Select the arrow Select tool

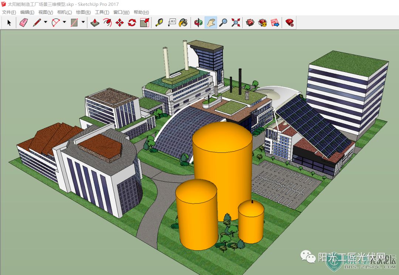click(9, 23)
